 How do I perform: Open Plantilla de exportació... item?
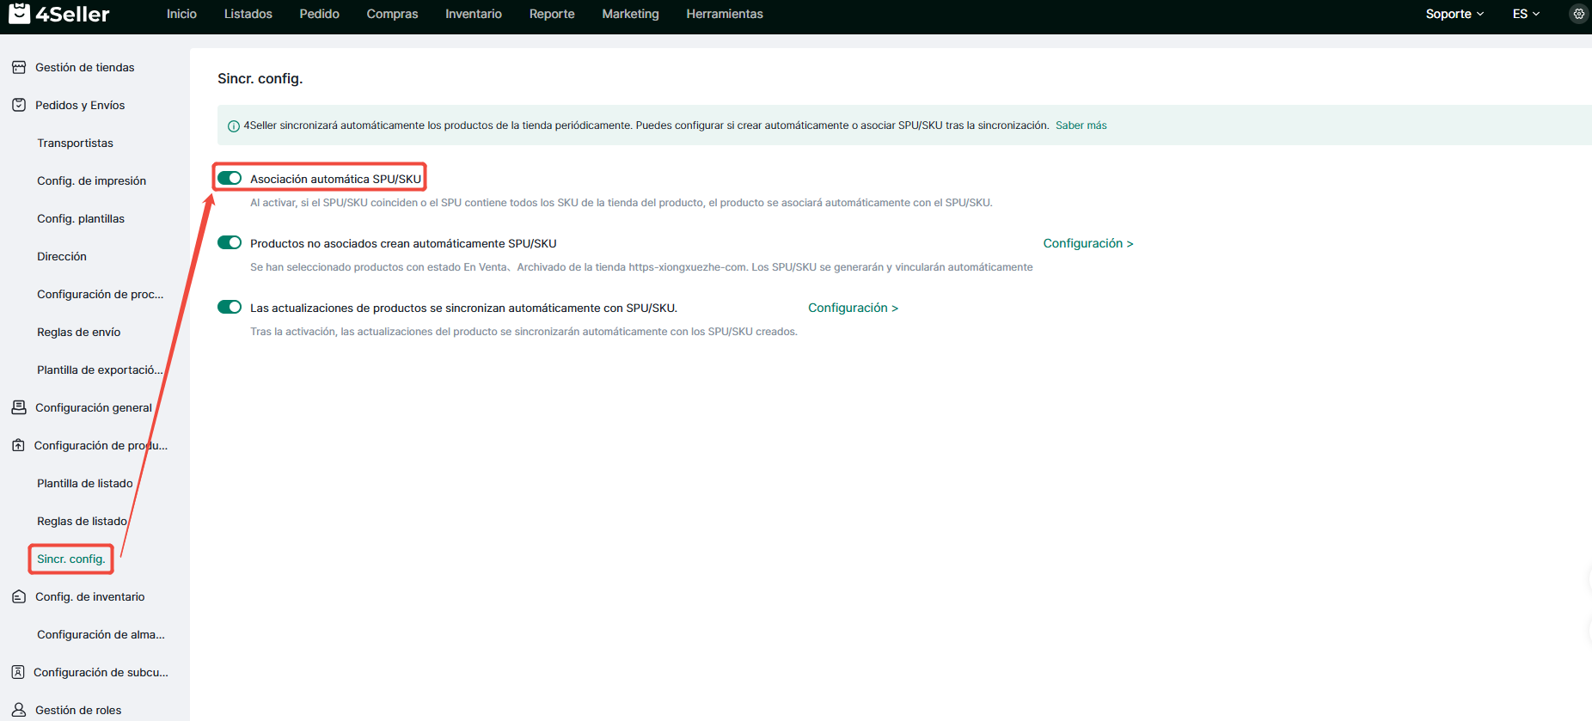(x=100, y=370)
